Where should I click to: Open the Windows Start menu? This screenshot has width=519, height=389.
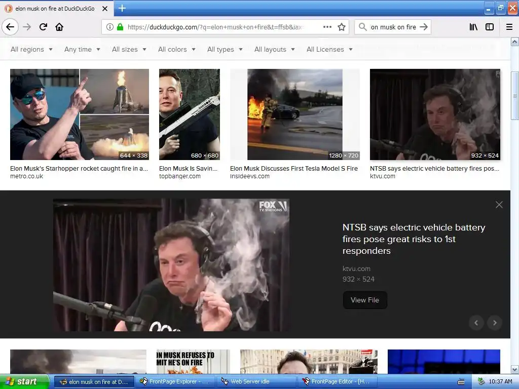pyautogui.click(x=24, y=381)
